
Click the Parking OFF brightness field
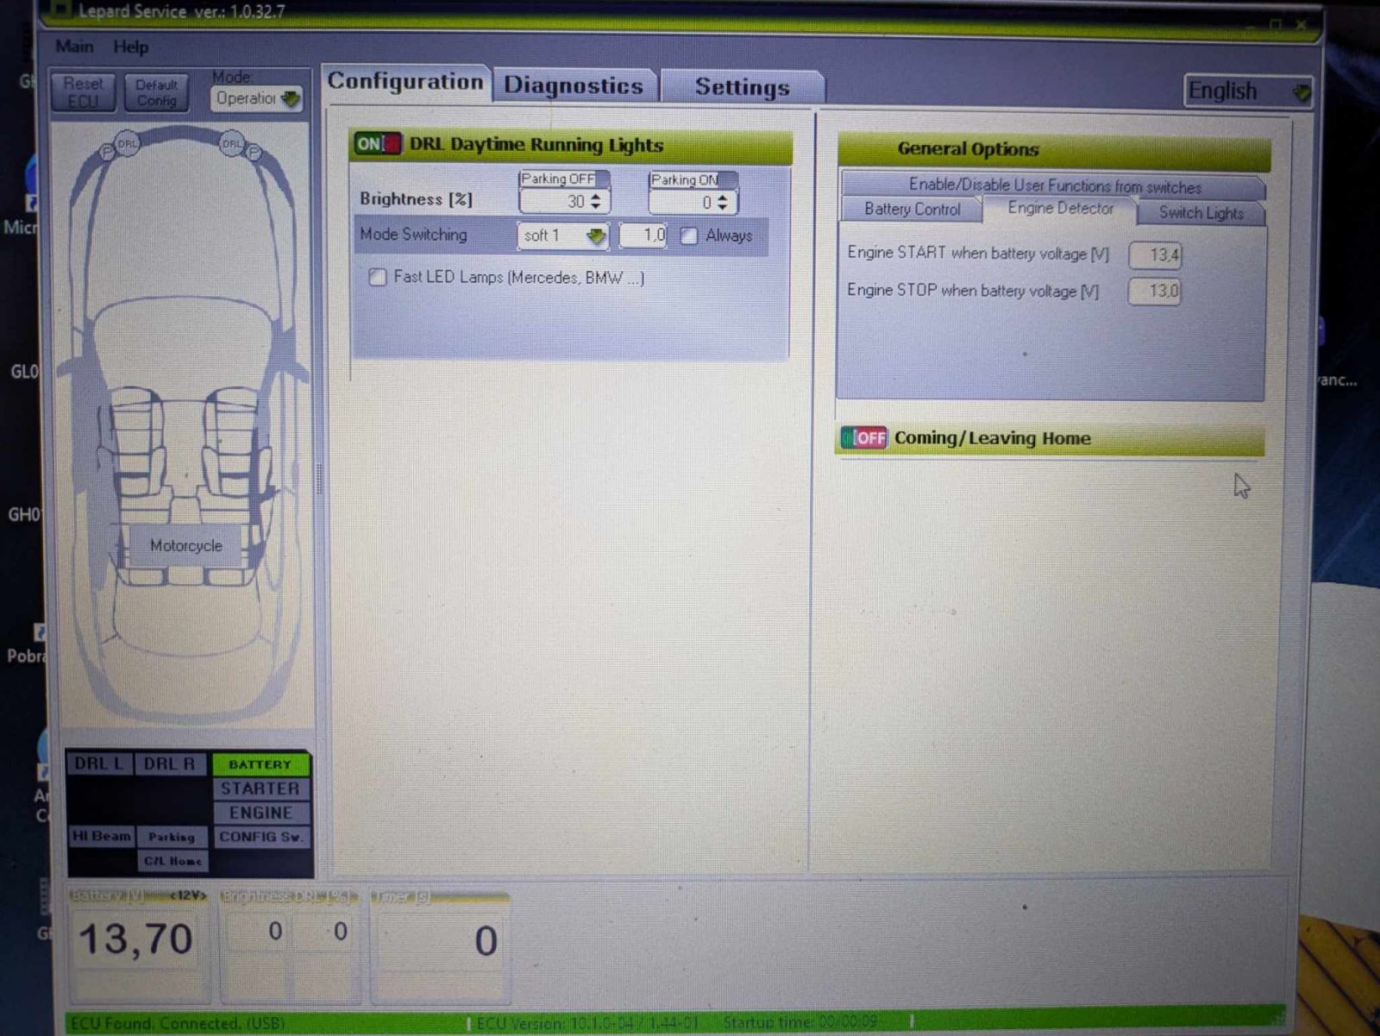(564, 201)
